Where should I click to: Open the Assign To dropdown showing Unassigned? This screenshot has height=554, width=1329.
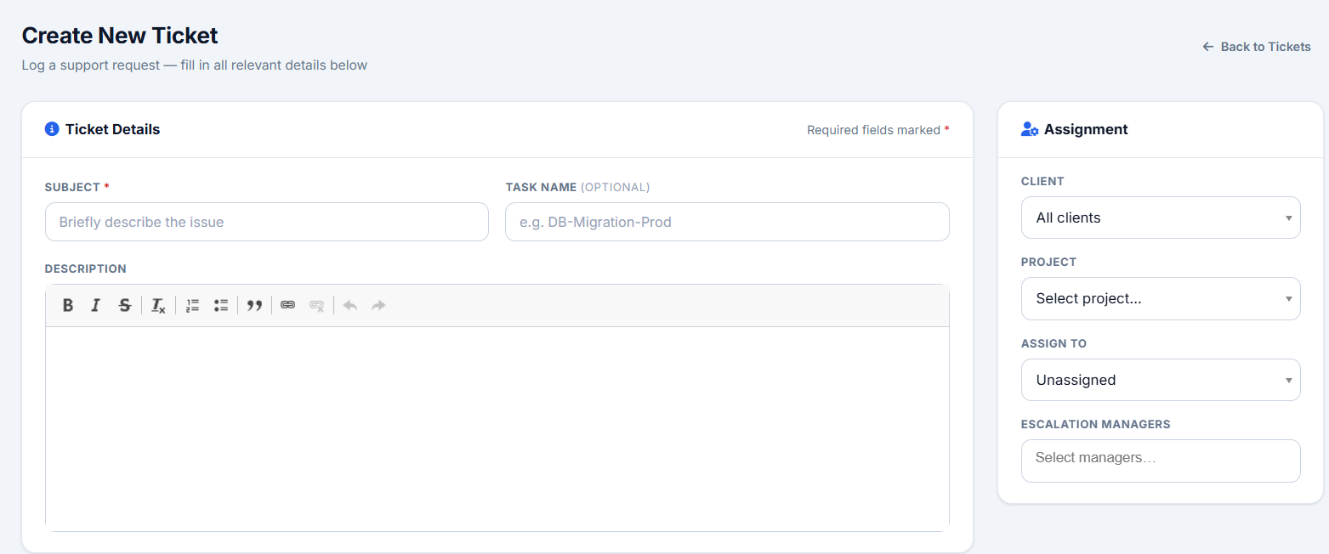(x=1161, y=380)
